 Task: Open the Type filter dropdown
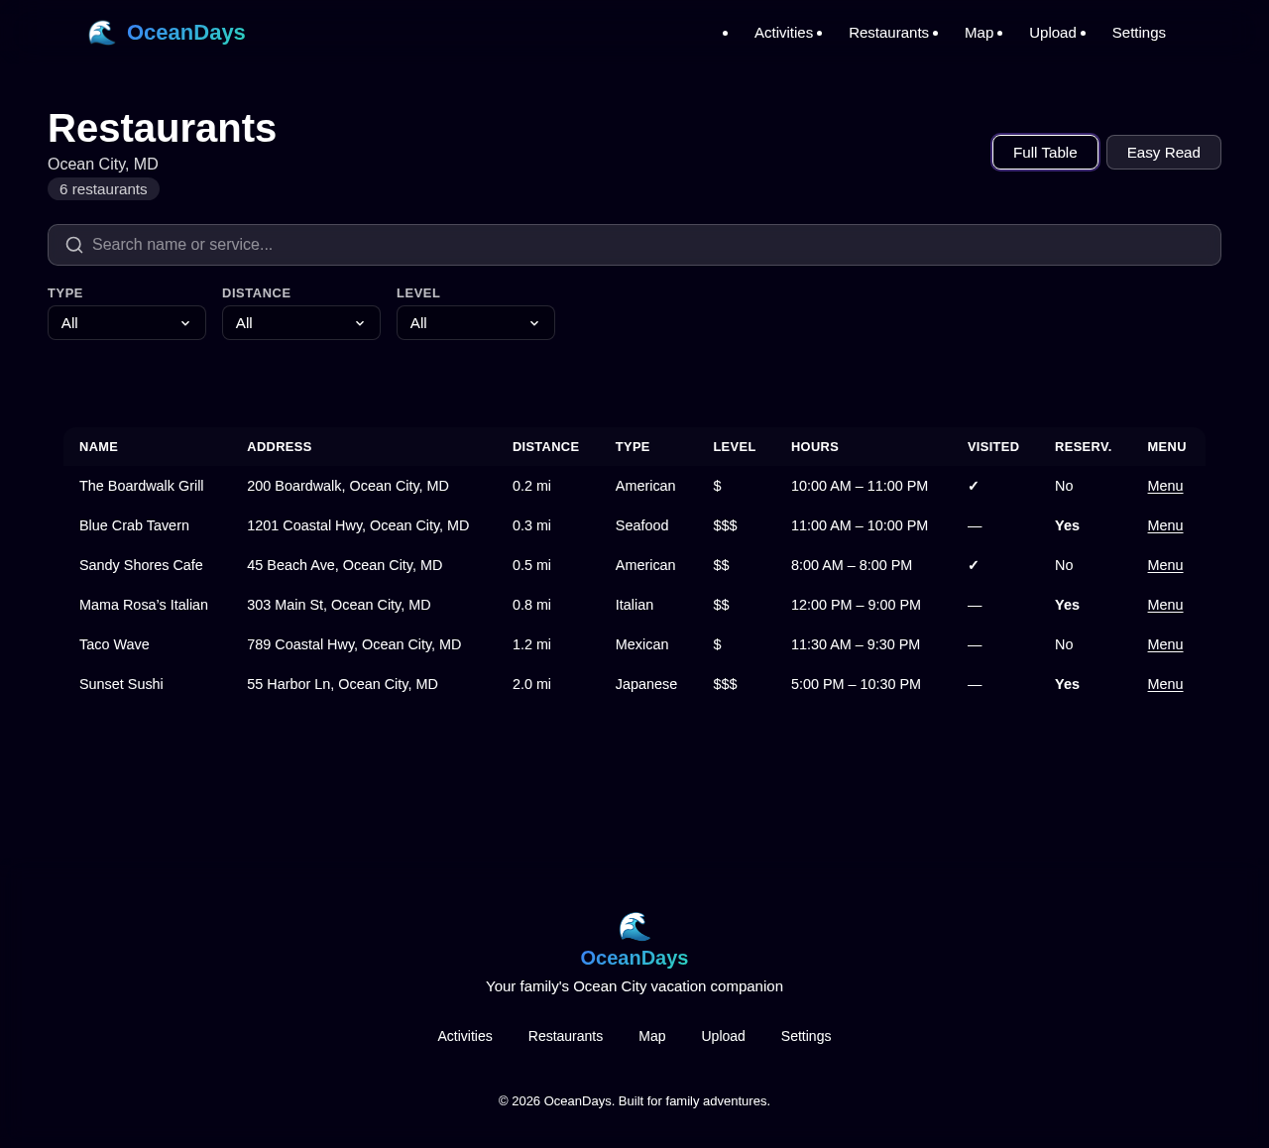(127, 323)
